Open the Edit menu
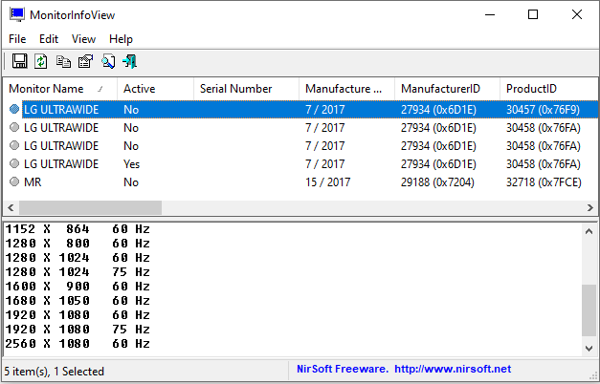Screen dimensions: 600x384 coord(49,39)
